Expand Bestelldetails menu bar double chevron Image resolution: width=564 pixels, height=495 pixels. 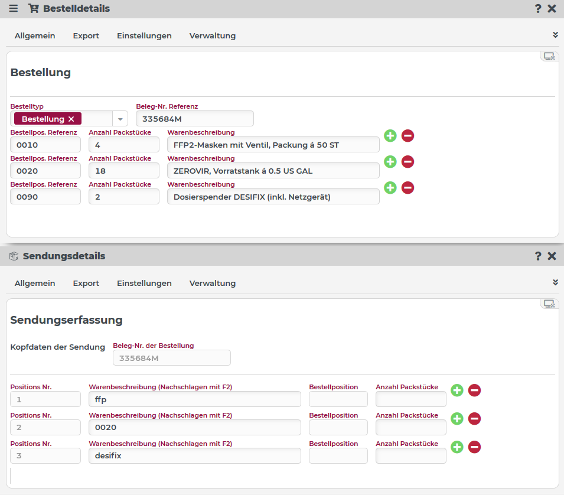click(x=555, y=35)
